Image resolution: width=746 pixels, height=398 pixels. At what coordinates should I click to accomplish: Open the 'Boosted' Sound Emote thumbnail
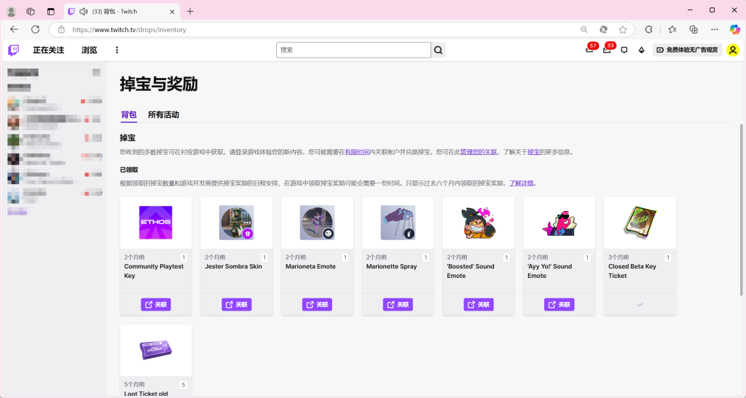tap(479, 222)
